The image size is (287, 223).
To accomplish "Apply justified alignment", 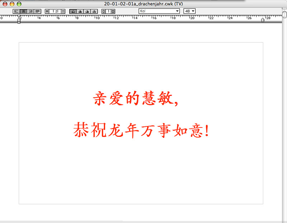I will coord(37,11).
